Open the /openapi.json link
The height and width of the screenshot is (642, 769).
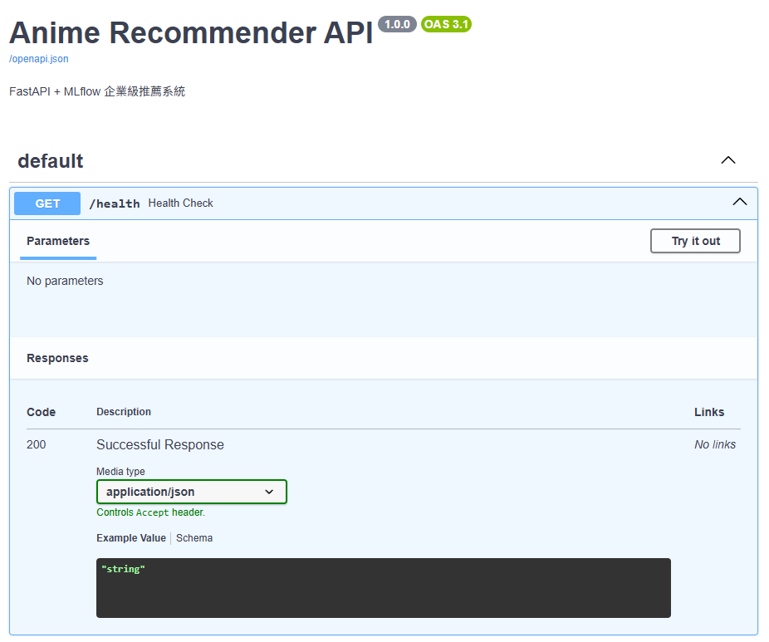point(39,59)
